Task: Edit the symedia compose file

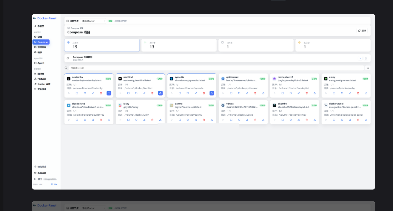Action: pyautogui.click(x=196, y=93)
